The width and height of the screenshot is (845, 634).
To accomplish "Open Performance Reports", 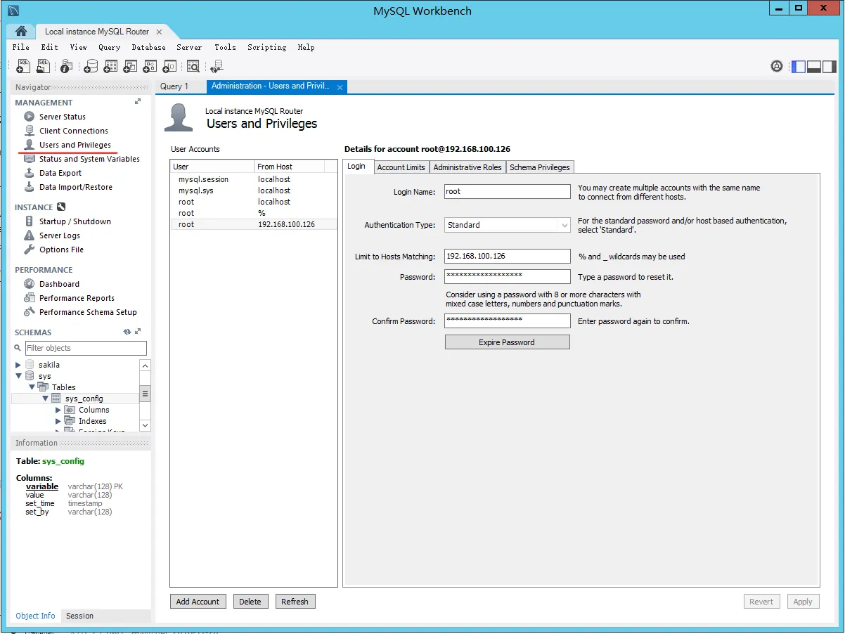I will click(x=77, y=298).
